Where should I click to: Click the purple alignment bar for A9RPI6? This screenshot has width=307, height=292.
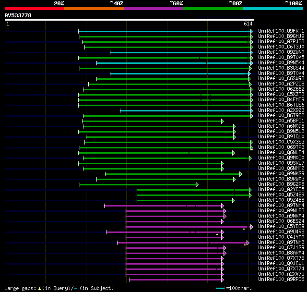pos(176,280)
